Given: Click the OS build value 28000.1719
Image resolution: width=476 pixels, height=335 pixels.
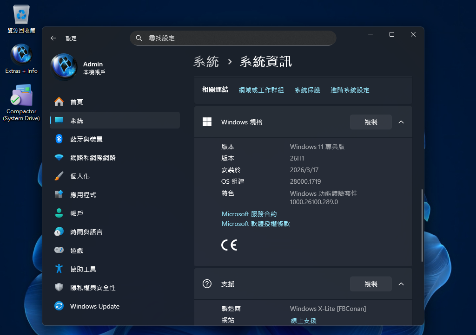Looking at the screenshot, I should click(305, 181).
